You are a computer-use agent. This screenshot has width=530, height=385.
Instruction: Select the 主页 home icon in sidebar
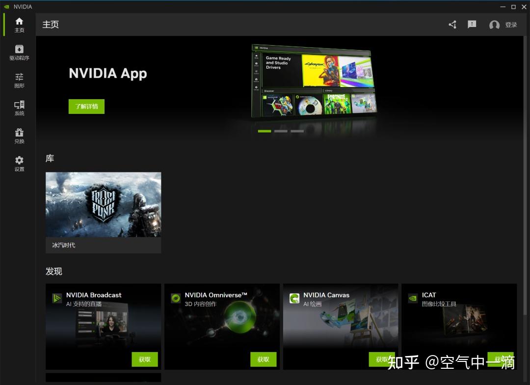click(19, 24)
